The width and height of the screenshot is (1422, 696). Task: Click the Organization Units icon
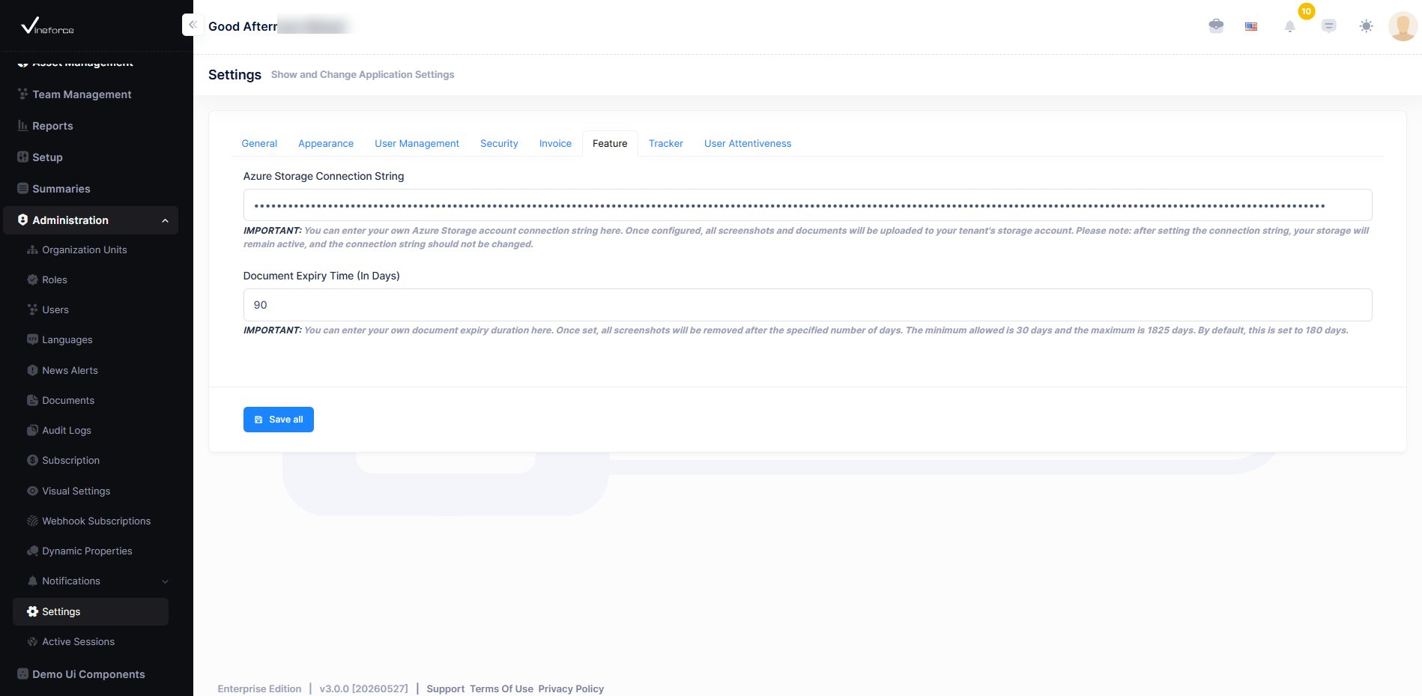pyautogui.click(x=32, y=249)
